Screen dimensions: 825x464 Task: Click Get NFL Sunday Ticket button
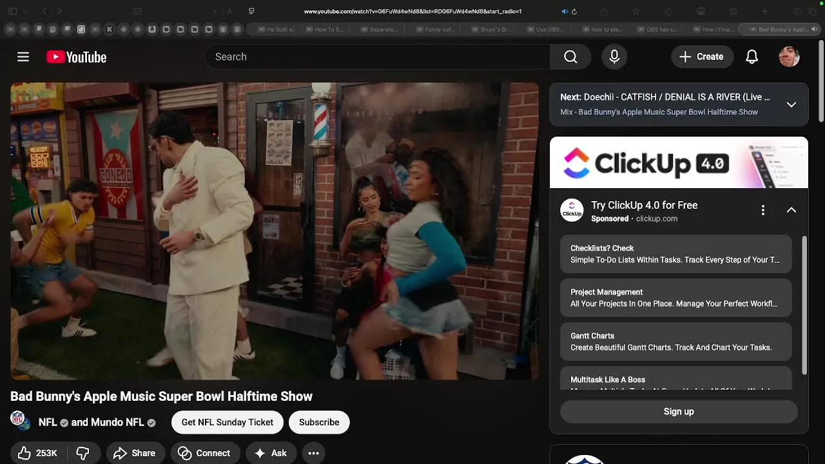(x=228, y=422)
